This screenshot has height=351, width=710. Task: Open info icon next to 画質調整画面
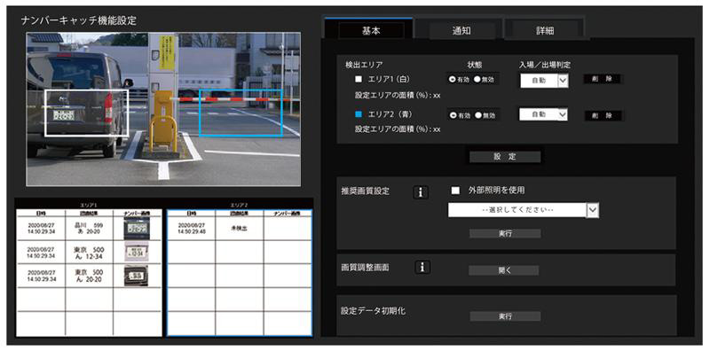(x=422, y=268)
